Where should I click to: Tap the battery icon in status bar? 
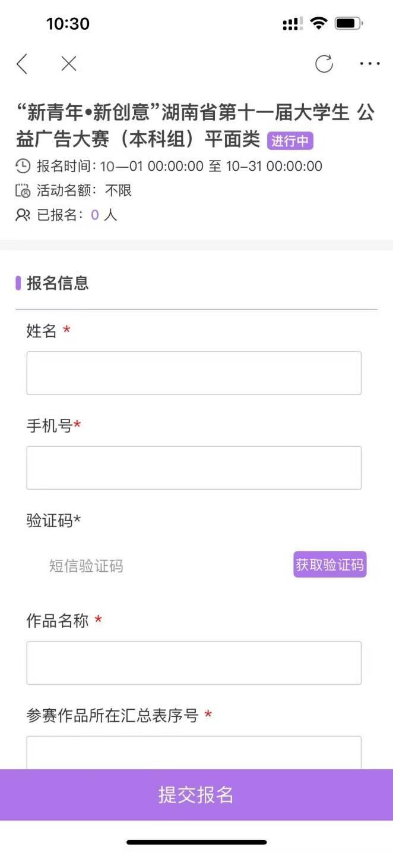(348, 24)
